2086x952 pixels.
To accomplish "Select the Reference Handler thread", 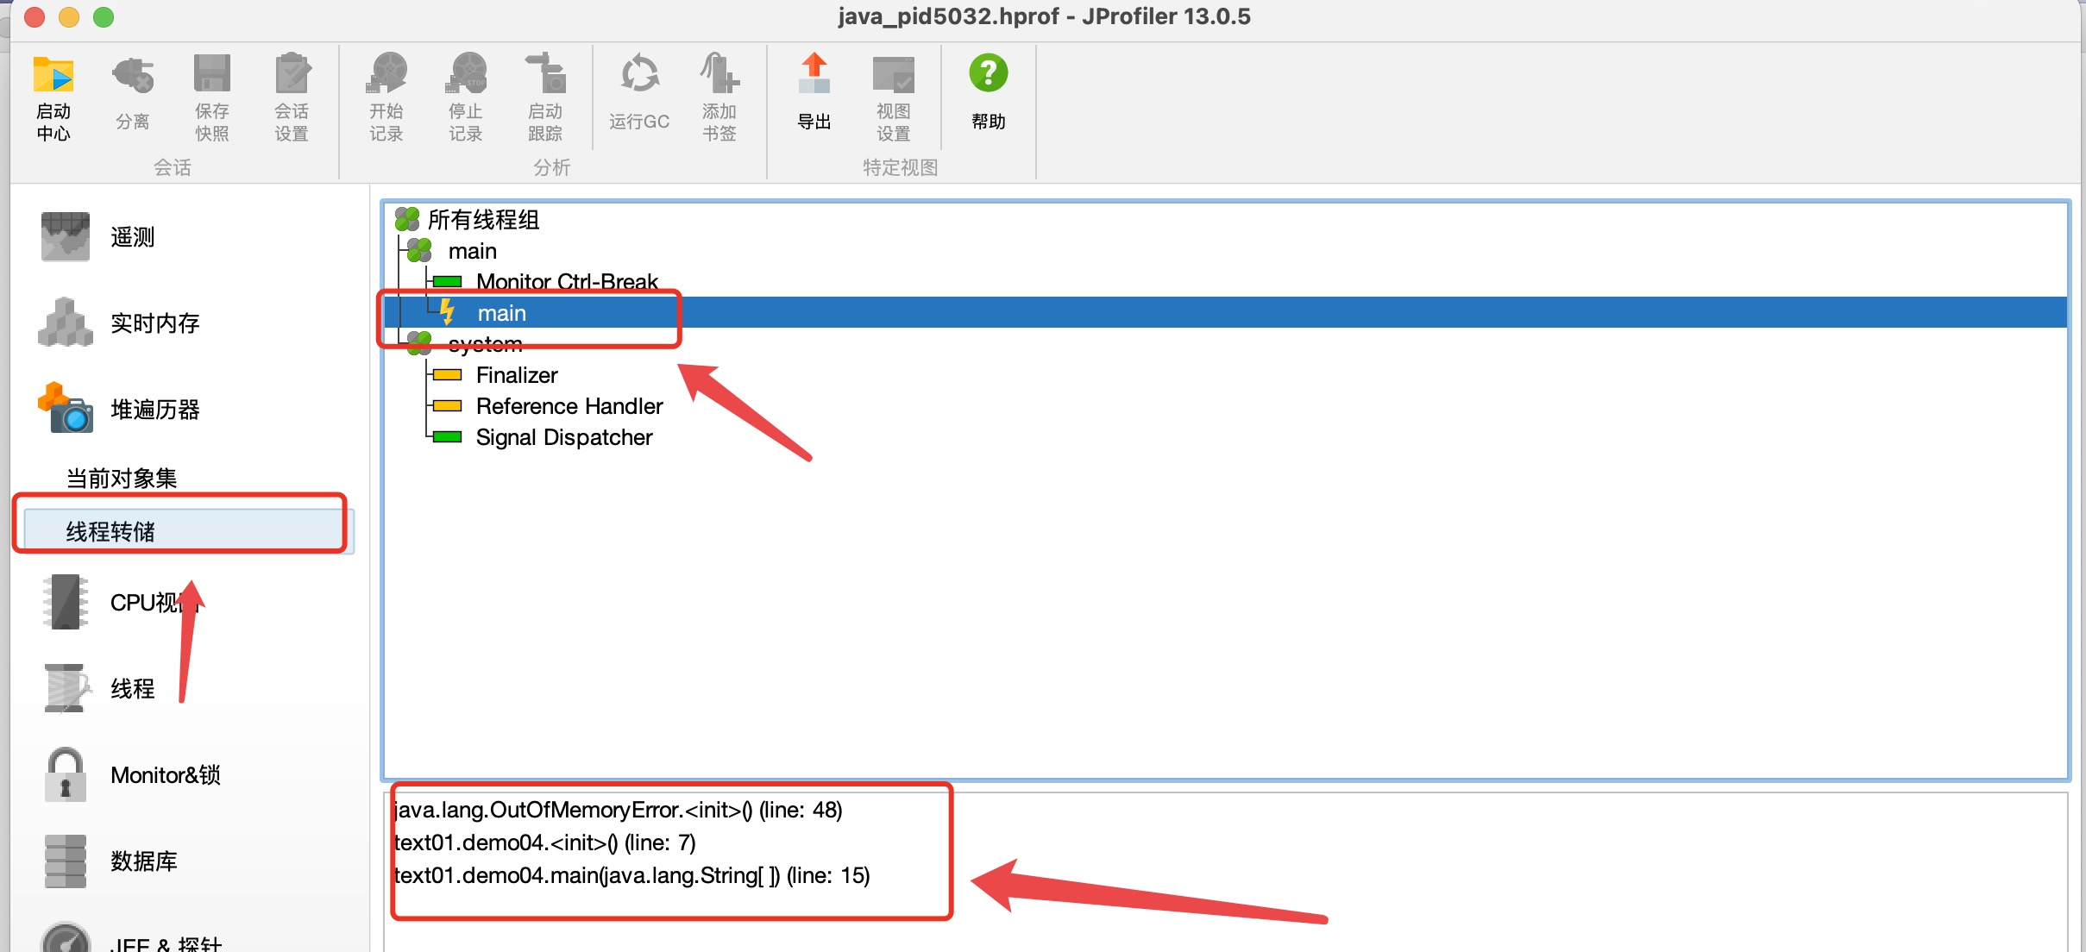I will click(569, 406).
